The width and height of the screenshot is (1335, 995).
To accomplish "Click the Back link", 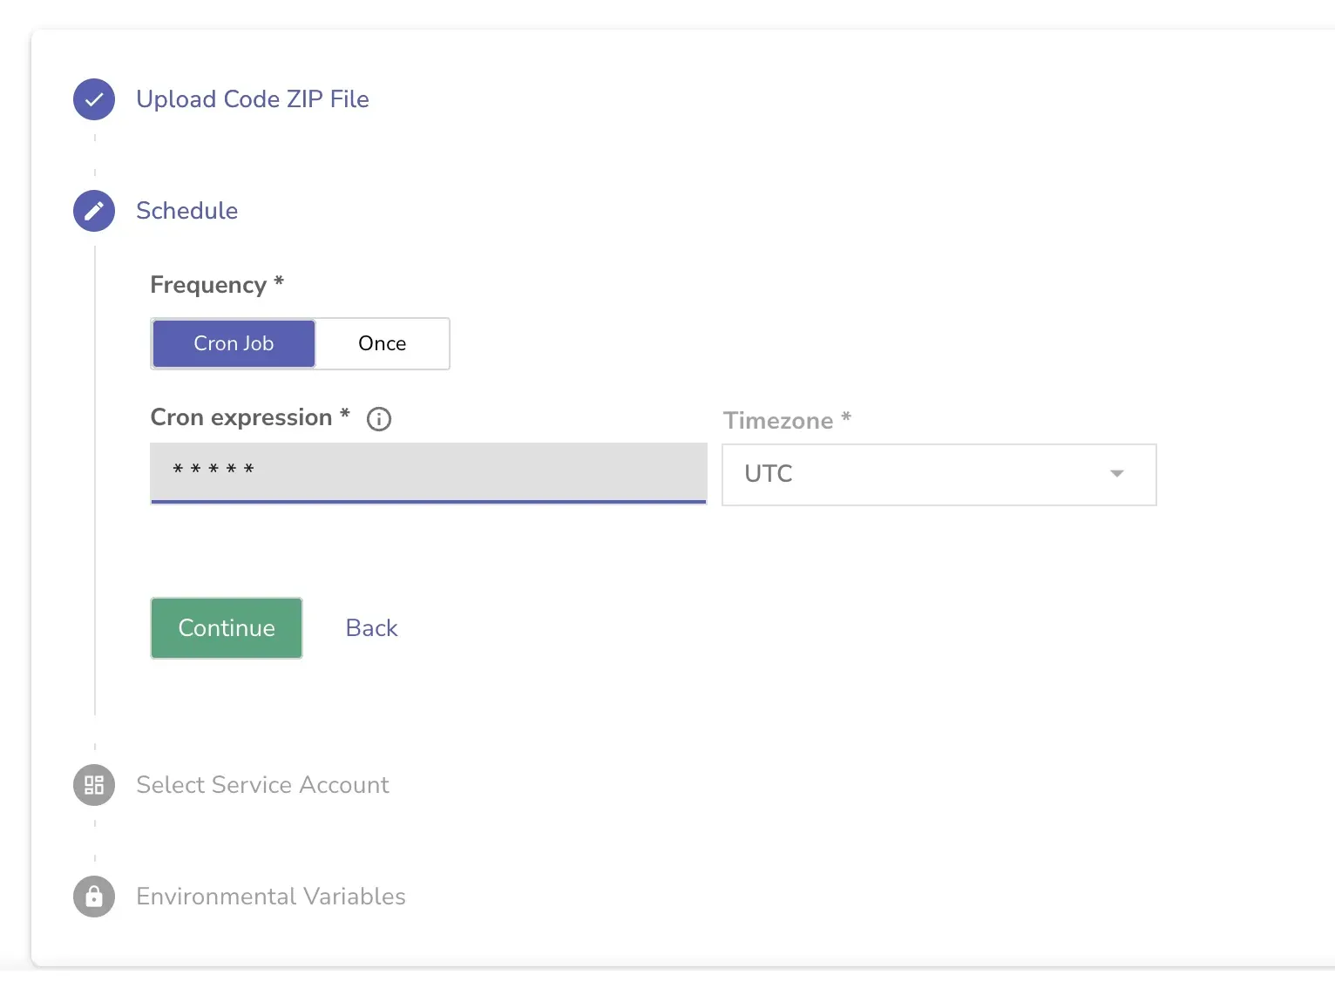I will click(371, 628).
